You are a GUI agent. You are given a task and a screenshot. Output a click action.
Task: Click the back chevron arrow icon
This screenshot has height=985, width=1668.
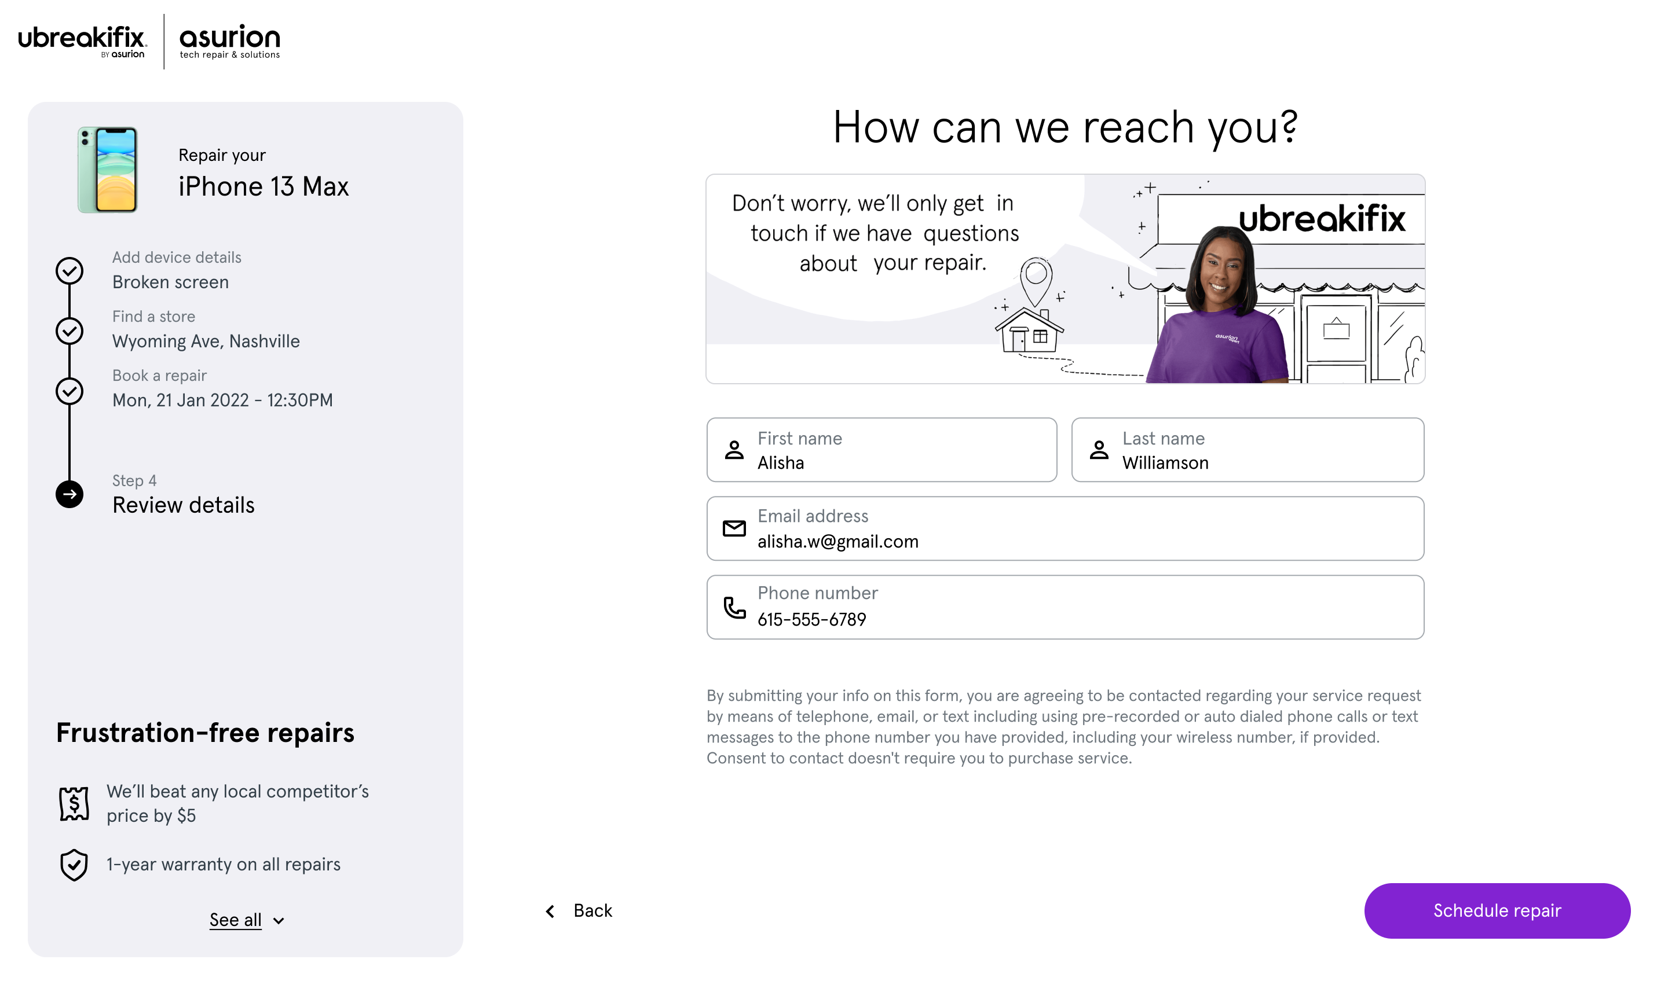point(550,912)
